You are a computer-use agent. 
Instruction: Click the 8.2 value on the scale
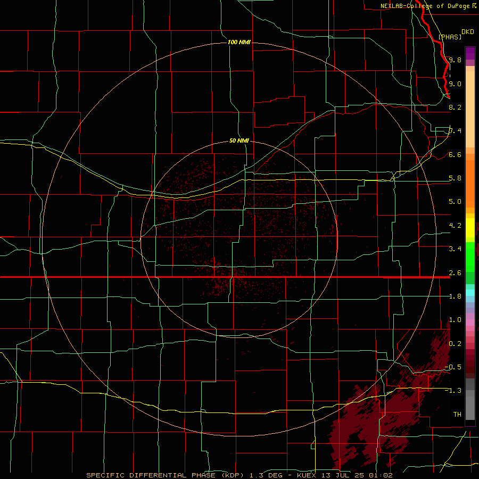click(455, 107)
